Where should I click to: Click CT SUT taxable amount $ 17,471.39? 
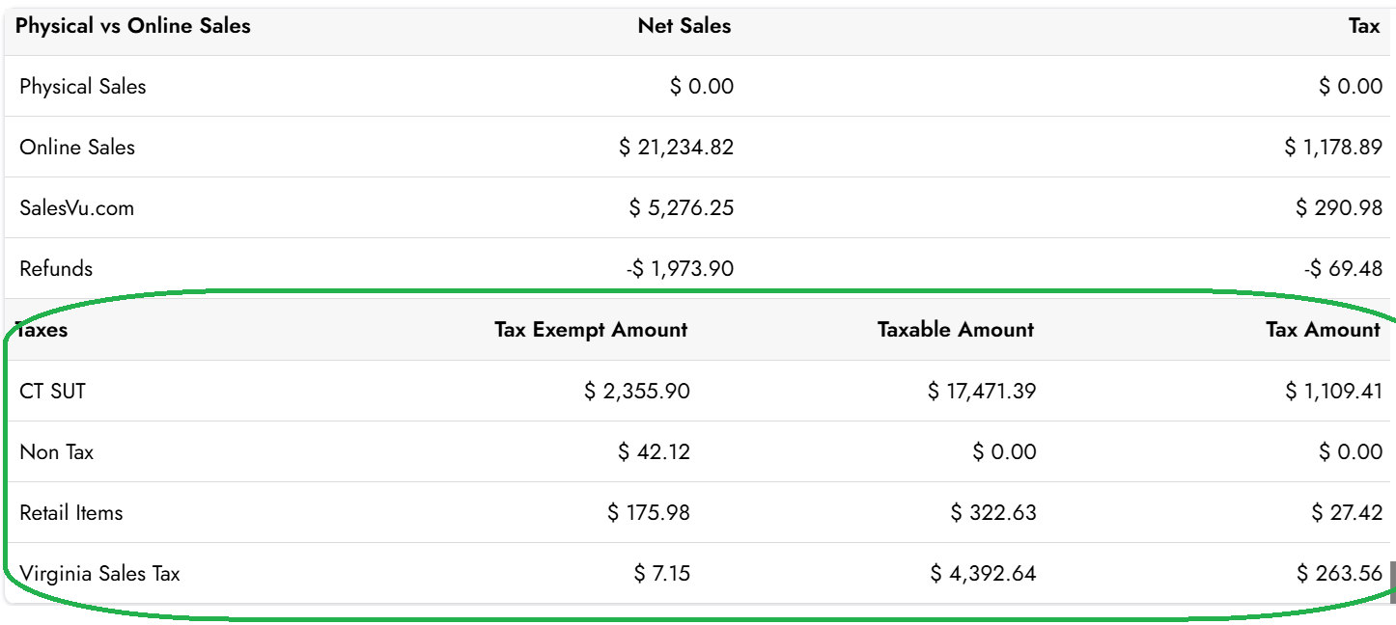point(982,392)
